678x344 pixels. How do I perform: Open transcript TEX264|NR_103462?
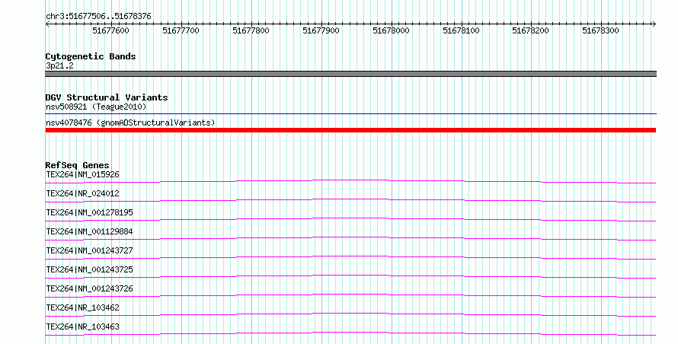[82, 307]
